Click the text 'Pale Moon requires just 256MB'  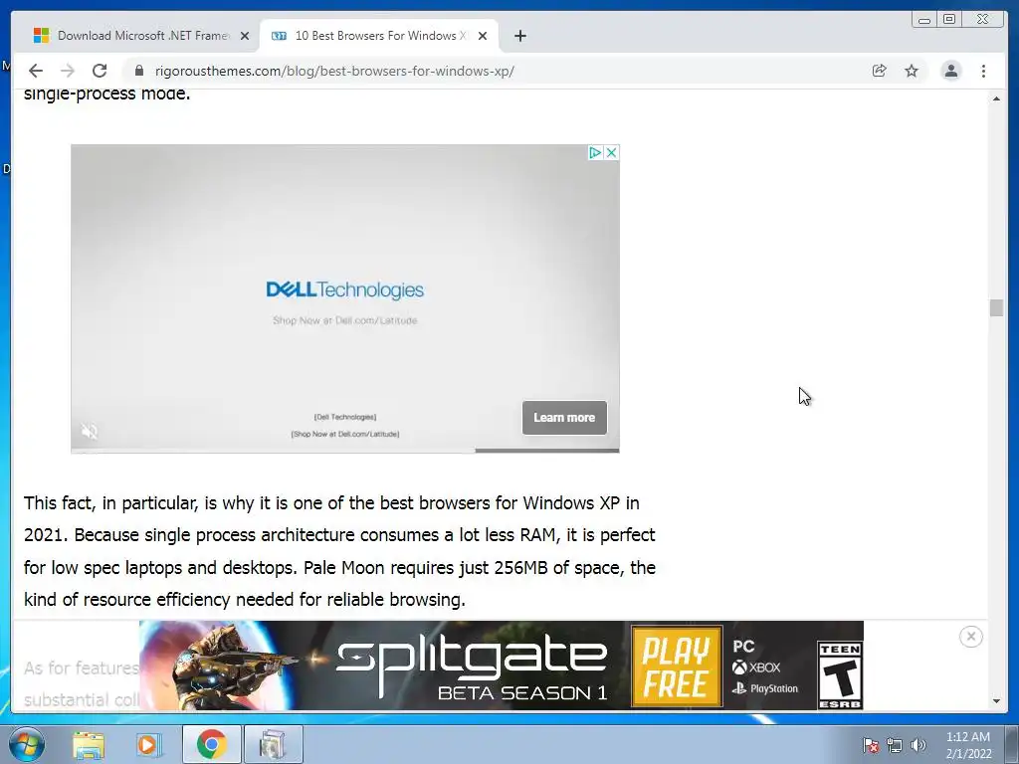(x=426, y=567)
